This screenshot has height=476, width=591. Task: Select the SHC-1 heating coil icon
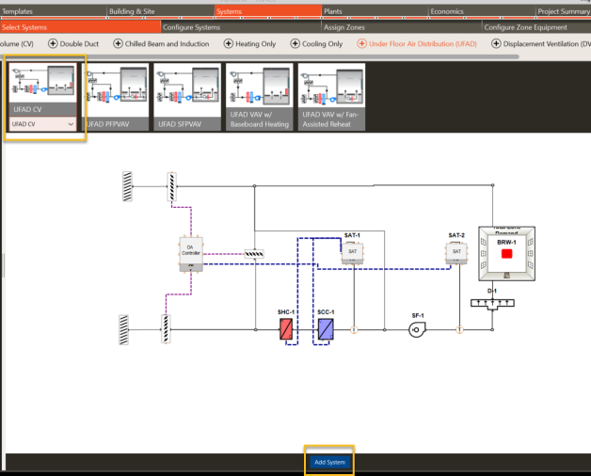click(x=286, y=329)
